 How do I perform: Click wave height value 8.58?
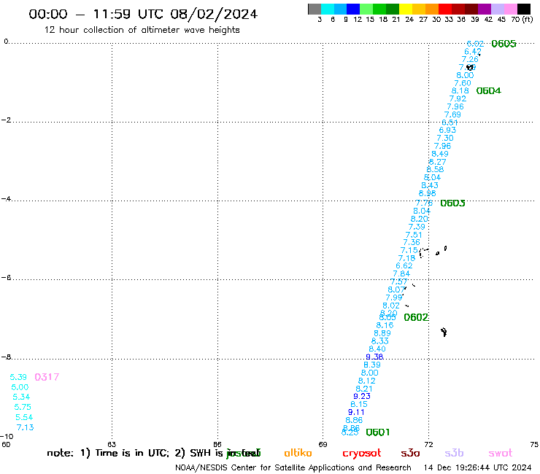pyautogui.click(x=436, y=169)
